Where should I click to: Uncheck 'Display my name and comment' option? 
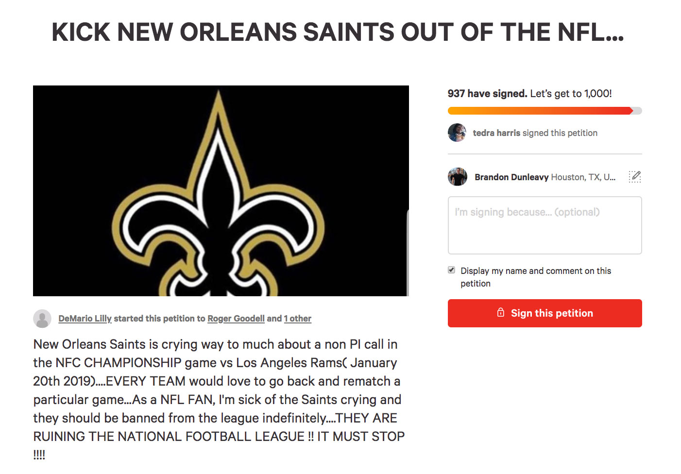click(x=451, y=270)
